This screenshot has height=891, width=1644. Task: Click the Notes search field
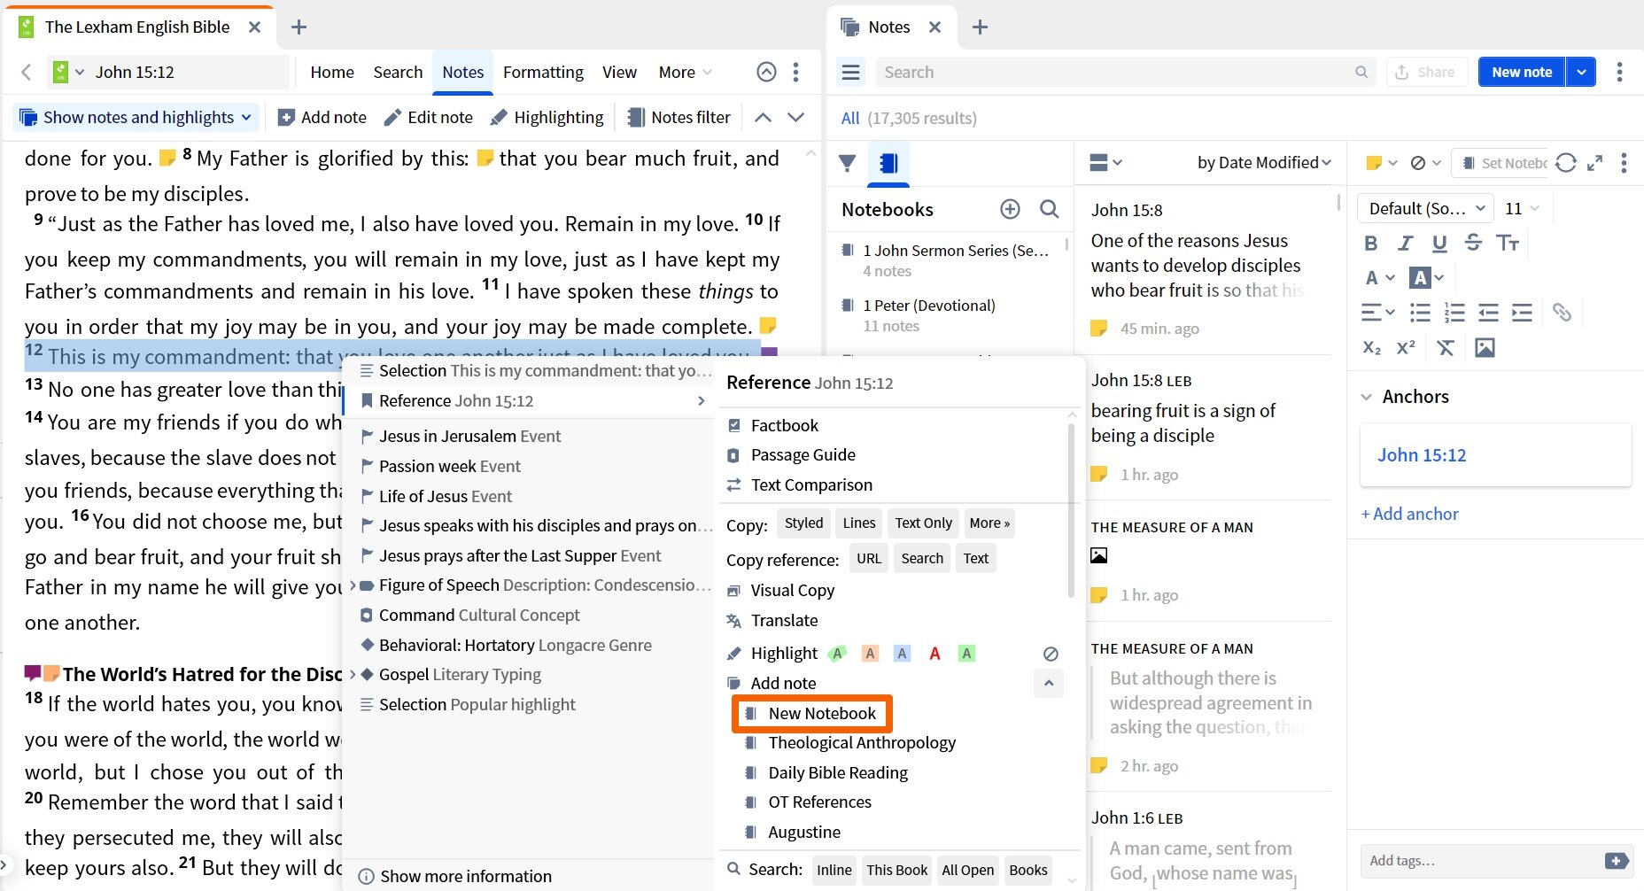point(1125,72)
